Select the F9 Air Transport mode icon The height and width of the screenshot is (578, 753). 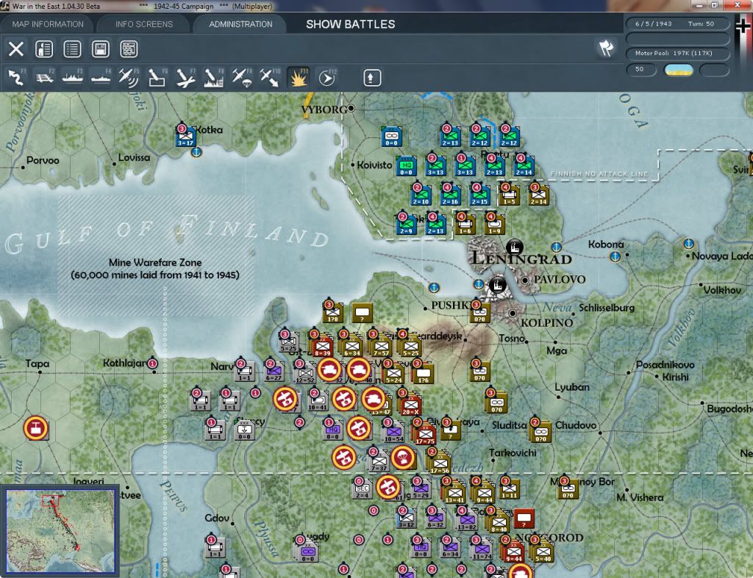[241, 78]
